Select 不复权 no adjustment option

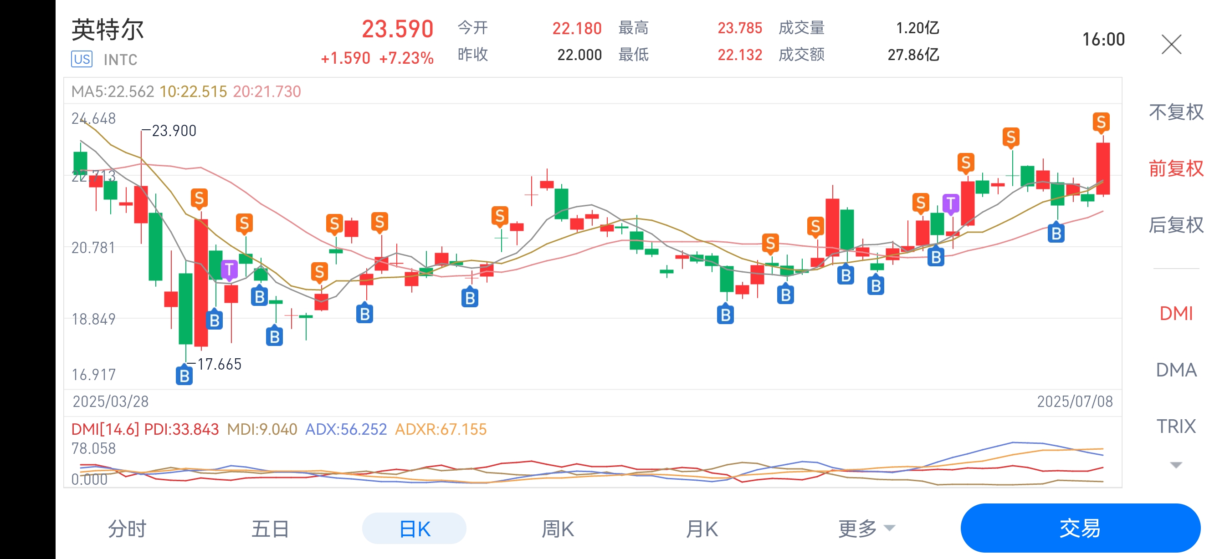(x=1176, y=112)
